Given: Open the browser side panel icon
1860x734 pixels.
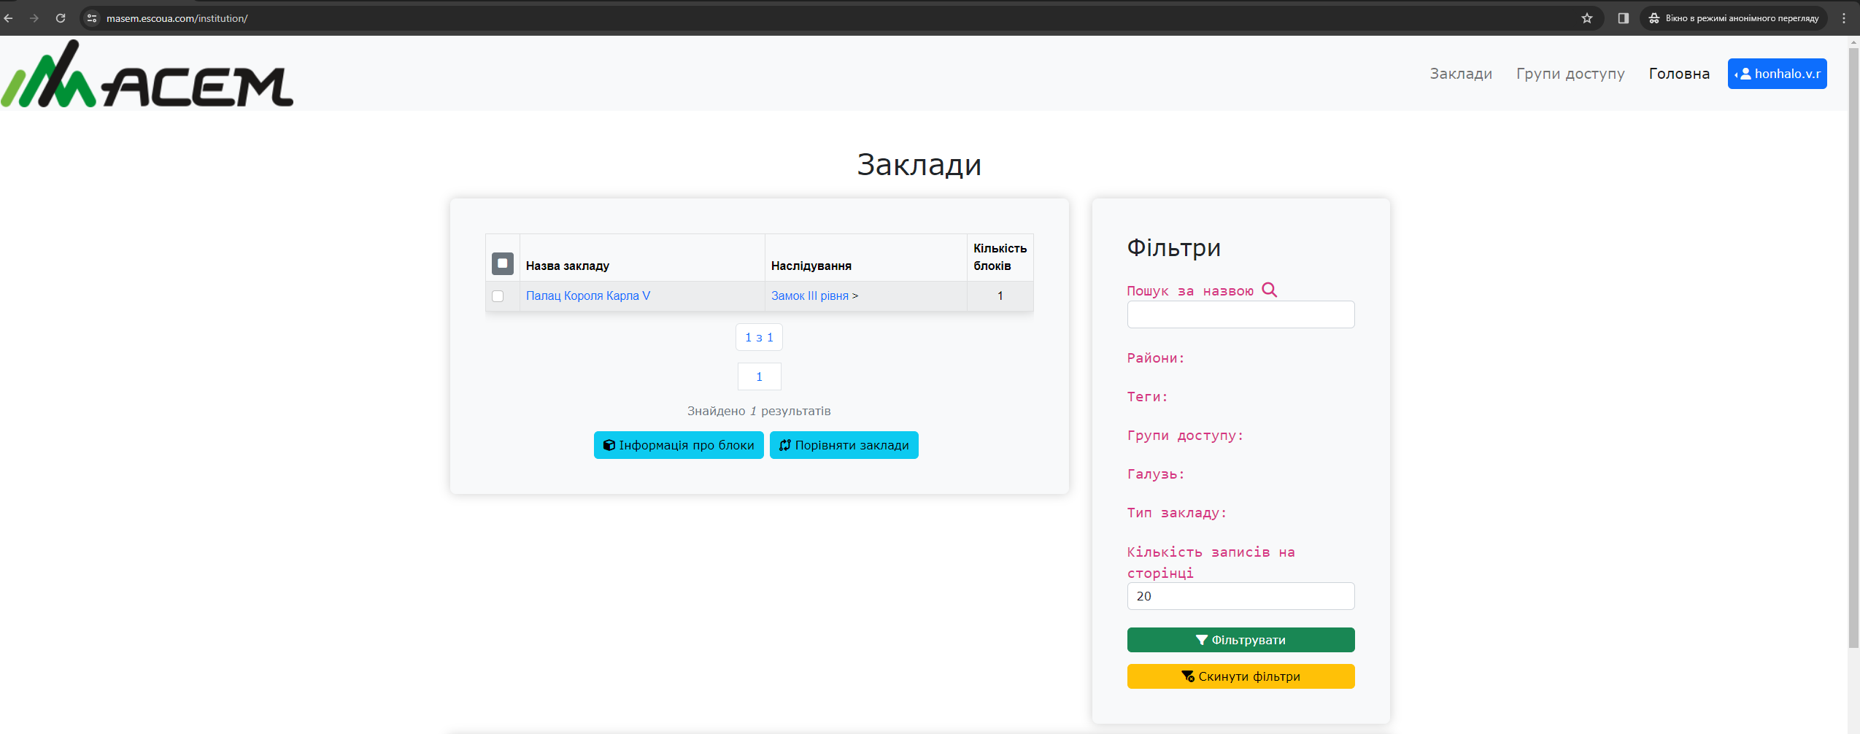Looking at the screenshot, I should tap(1624, 18).
